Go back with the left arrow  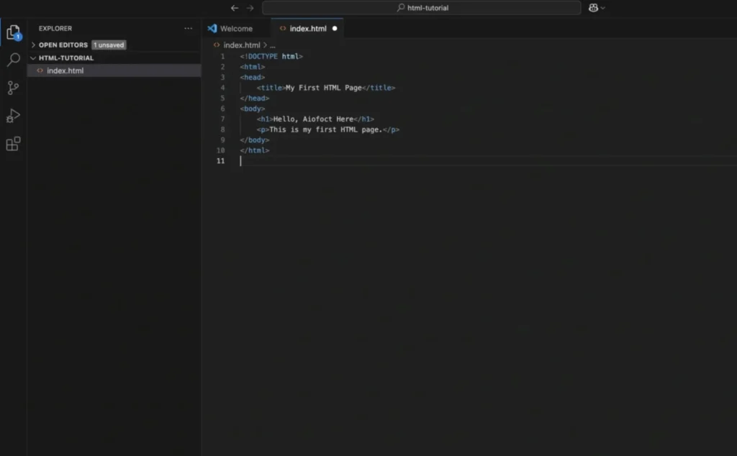tap(235, 8)
